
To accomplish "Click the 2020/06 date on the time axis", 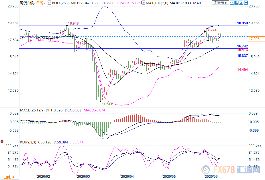I will pyautogui.click(x=211, y=177).
